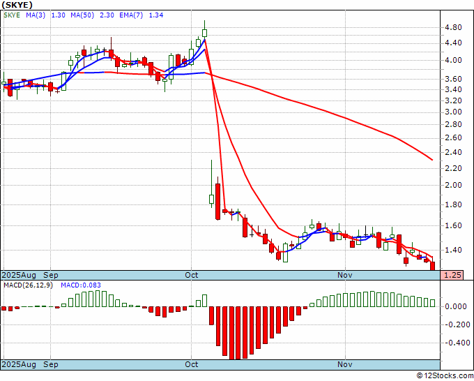474x381 pixels.
Task: Open the ©12Stocks.com link
Action: point(445,376)
